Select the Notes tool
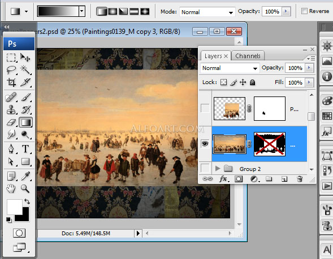 pyautogui.click(x=11, y=176)
